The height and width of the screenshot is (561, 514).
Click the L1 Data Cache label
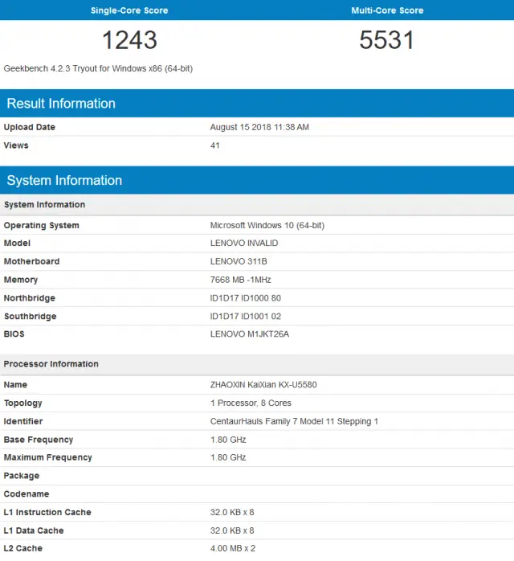(x=34, y=530)
